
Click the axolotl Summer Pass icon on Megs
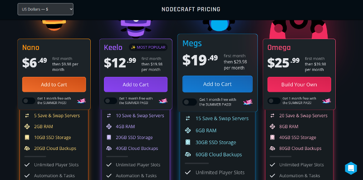point(248,102)
